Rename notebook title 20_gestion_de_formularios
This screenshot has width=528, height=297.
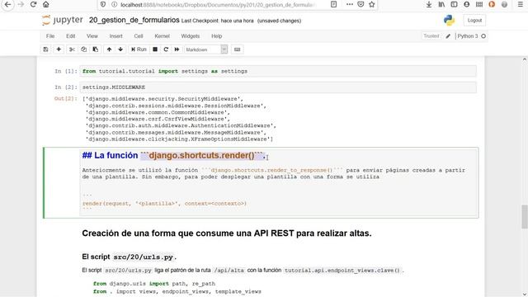tap(134, 20)
